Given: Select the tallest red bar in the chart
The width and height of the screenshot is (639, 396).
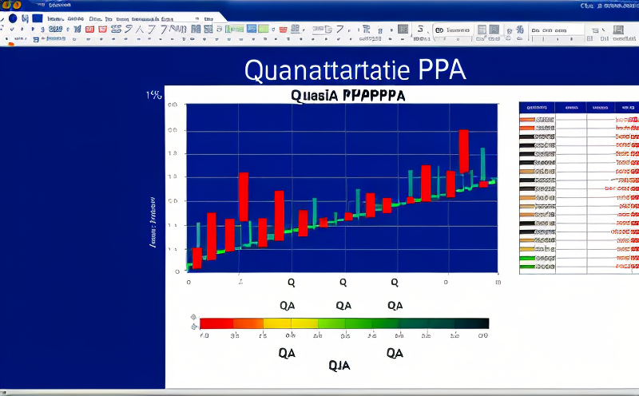Looking at the screenshot, I should [x=464, y=151].
